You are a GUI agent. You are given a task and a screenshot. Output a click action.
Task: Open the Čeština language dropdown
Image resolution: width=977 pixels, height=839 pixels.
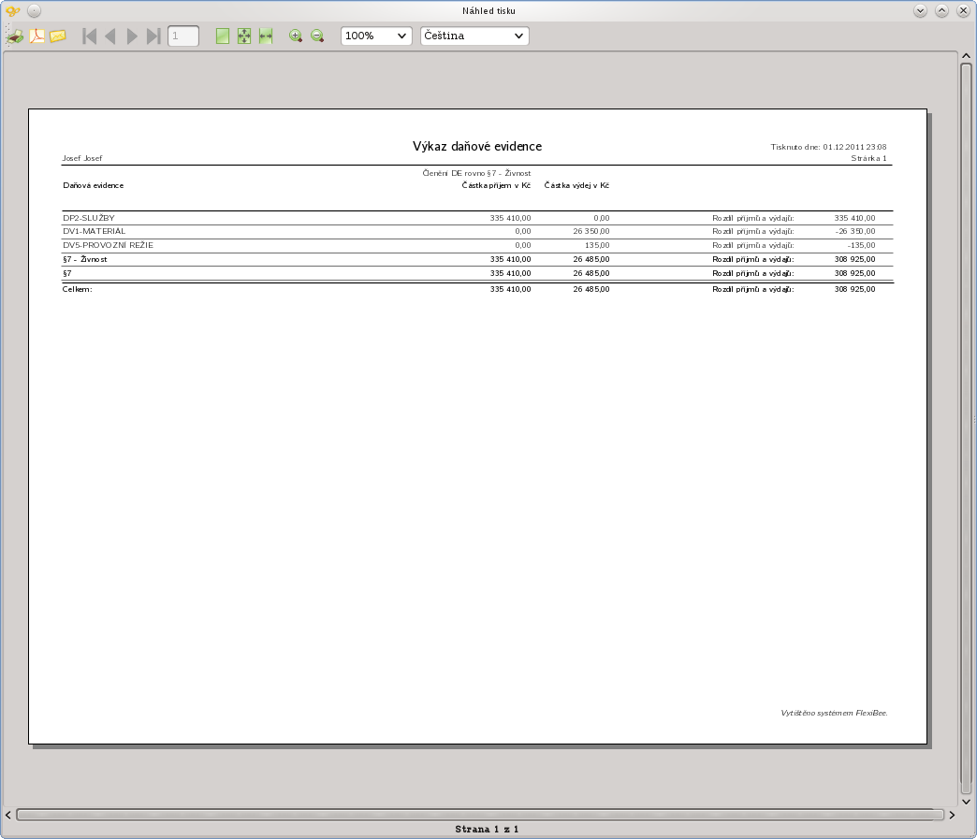(x=474, y=36)
